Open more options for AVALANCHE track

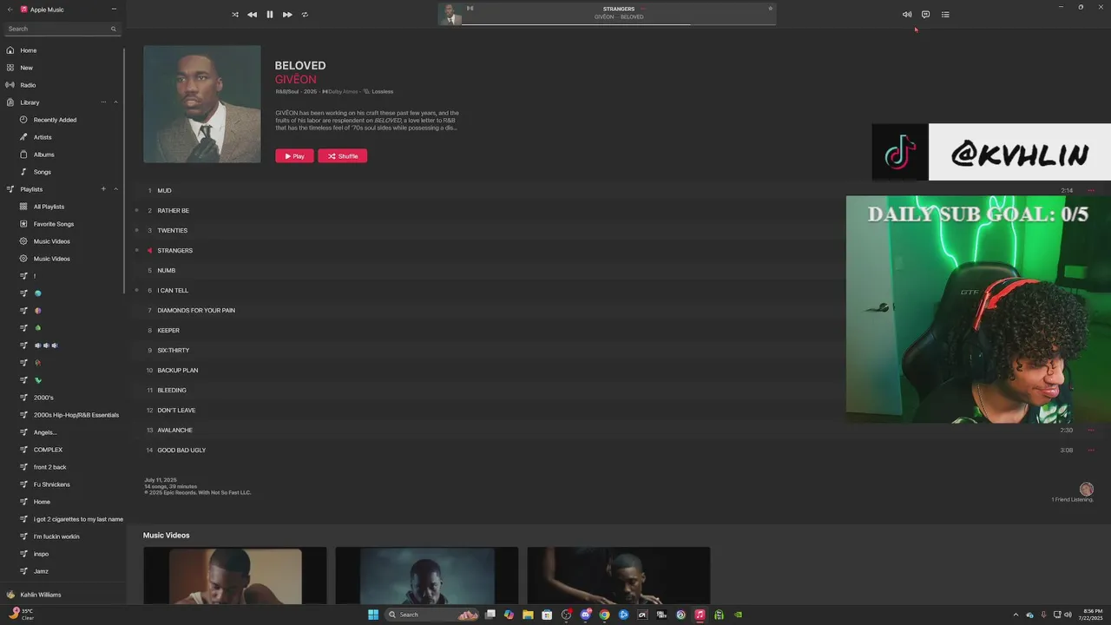[1091, 430]
